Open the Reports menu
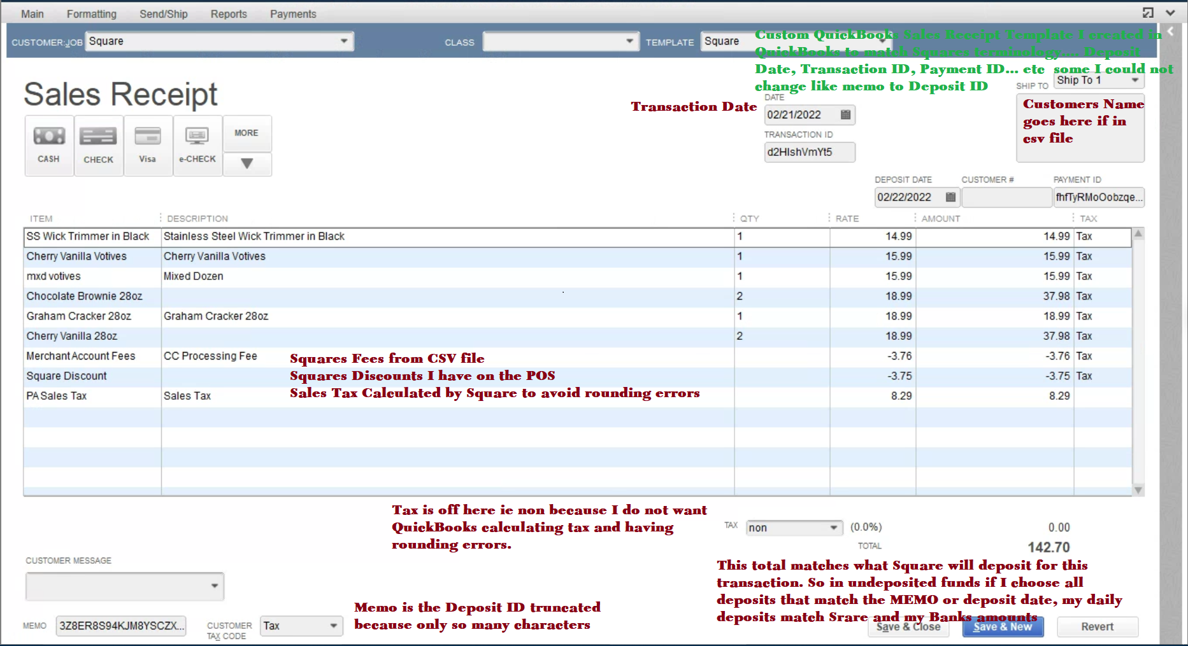Viewport: 1188px width, 646px height. (x=229, y=13)
